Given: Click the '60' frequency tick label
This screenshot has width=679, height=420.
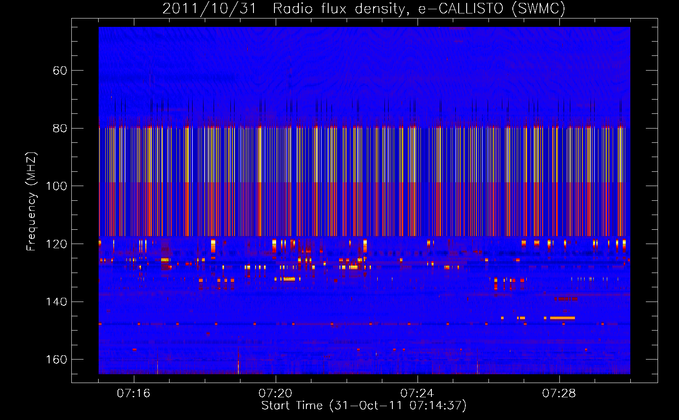Looking at the screenshot, I should tap(60, 71).
